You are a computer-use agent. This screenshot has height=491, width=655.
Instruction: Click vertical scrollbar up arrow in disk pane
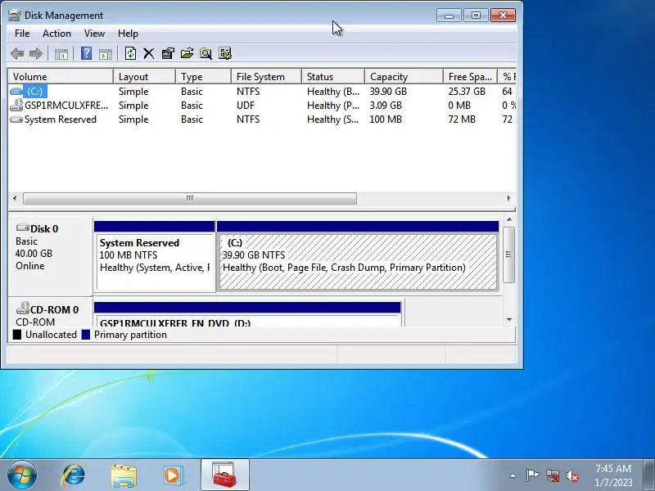tap(509, 219)
